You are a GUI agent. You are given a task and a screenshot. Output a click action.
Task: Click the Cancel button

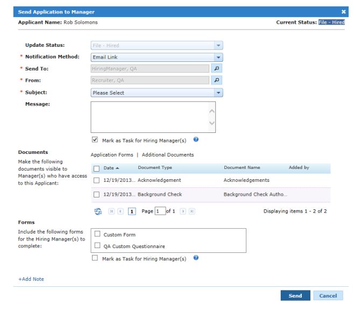tap(328, 295)
